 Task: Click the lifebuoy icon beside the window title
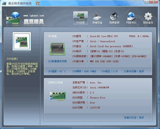(x=38, y=3)
